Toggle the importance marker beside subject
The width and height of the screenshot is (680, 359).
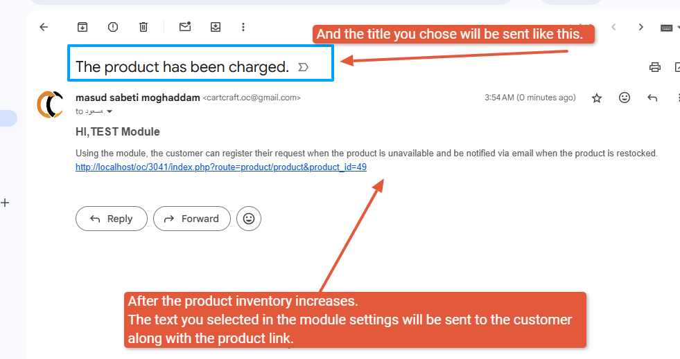[303, 67]
